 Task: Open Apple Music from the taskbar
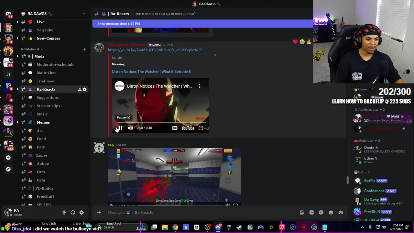[282, 227]
